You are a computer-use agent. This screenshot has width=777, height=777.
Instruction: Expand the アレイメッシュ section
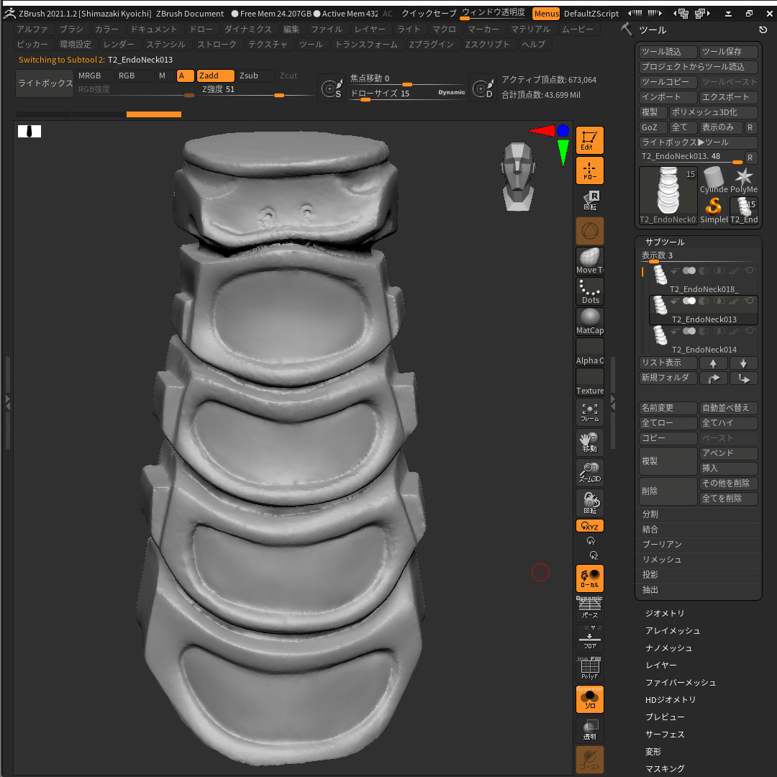(673, 631)
